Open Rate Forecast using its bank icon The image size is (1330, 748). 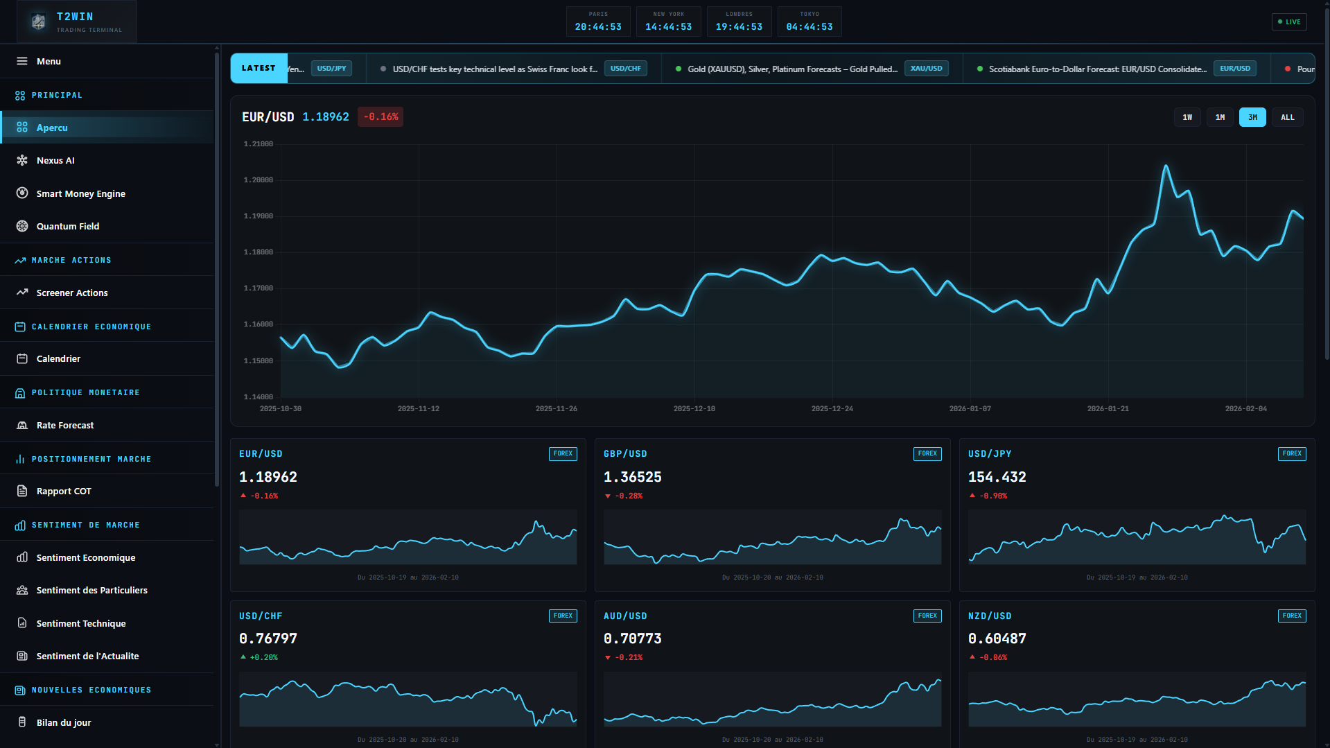pyautogui.click(x=22, y=425)
